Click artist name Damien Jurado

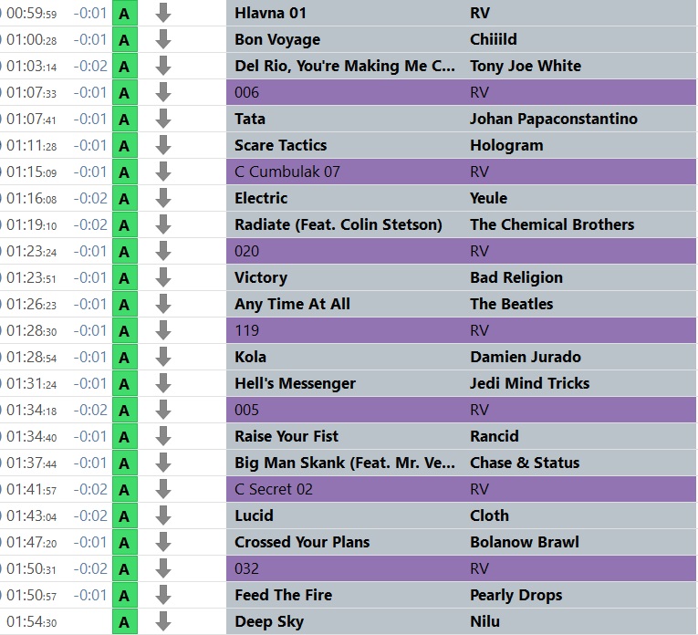(x=526, y=357)
